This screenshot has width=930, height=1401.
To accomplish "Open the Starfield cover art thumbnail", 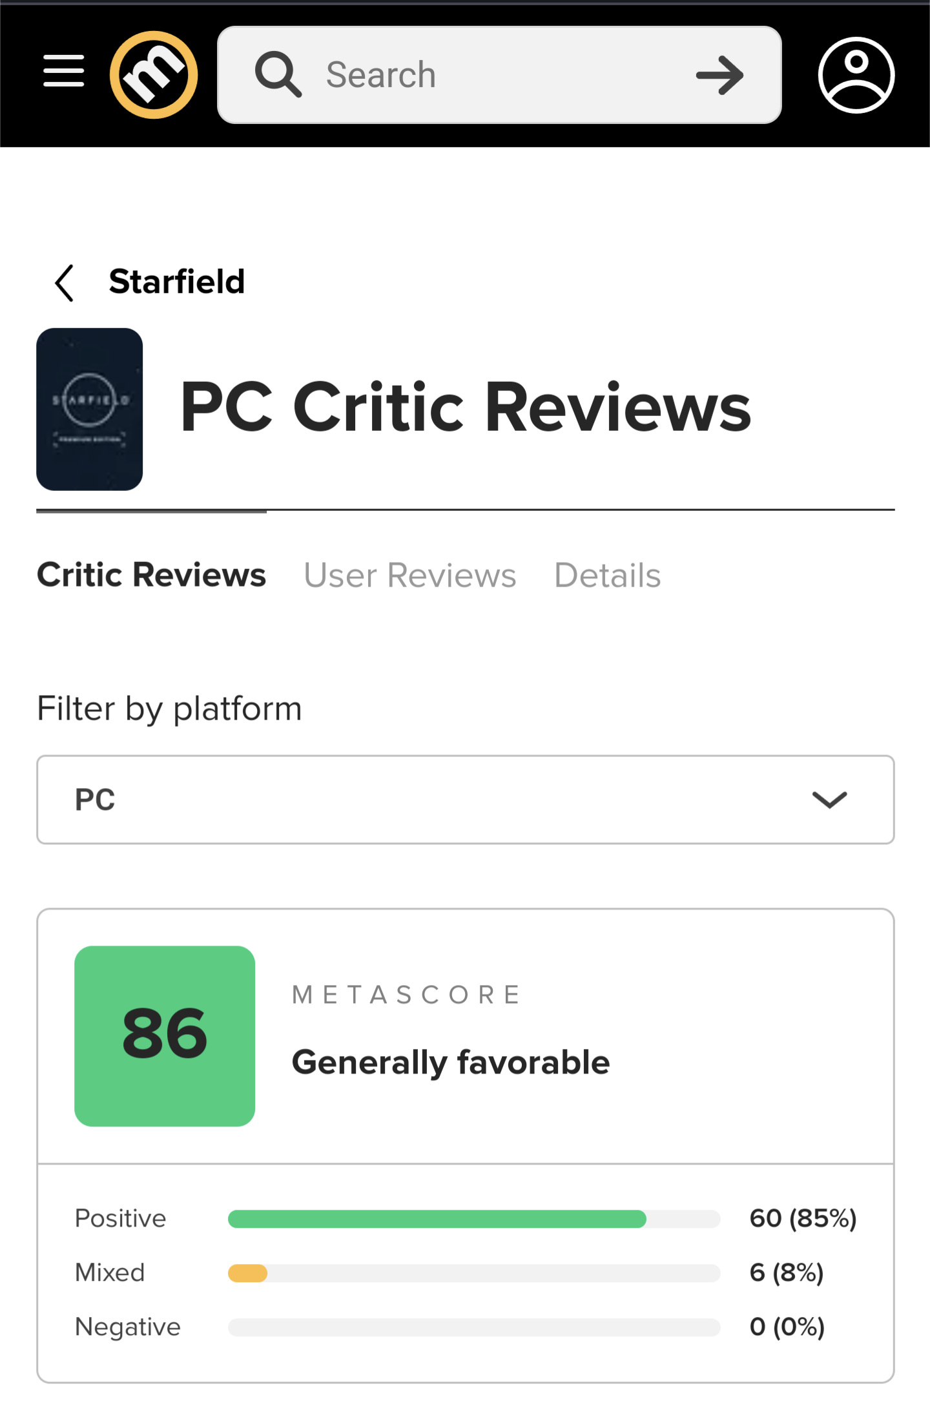I will tap(89, 409).
